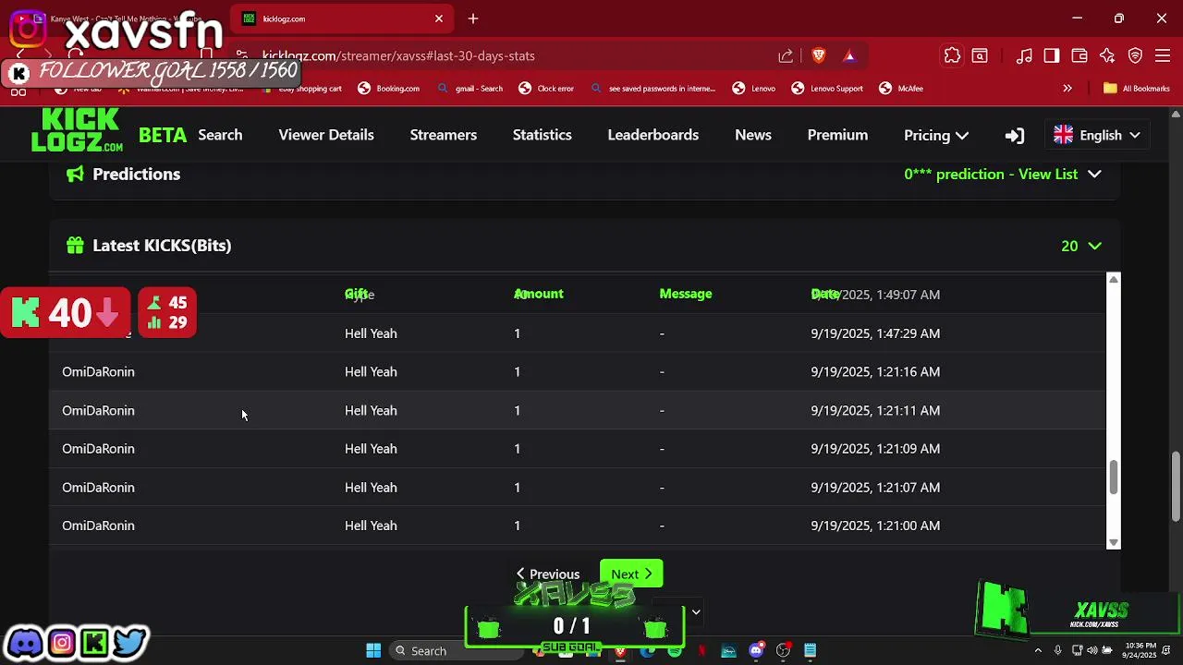Screen dimensions: 1183x665
Task: Open Brave Rewards triangle icon
Action: pyautogui.click(x=849, y=56)
